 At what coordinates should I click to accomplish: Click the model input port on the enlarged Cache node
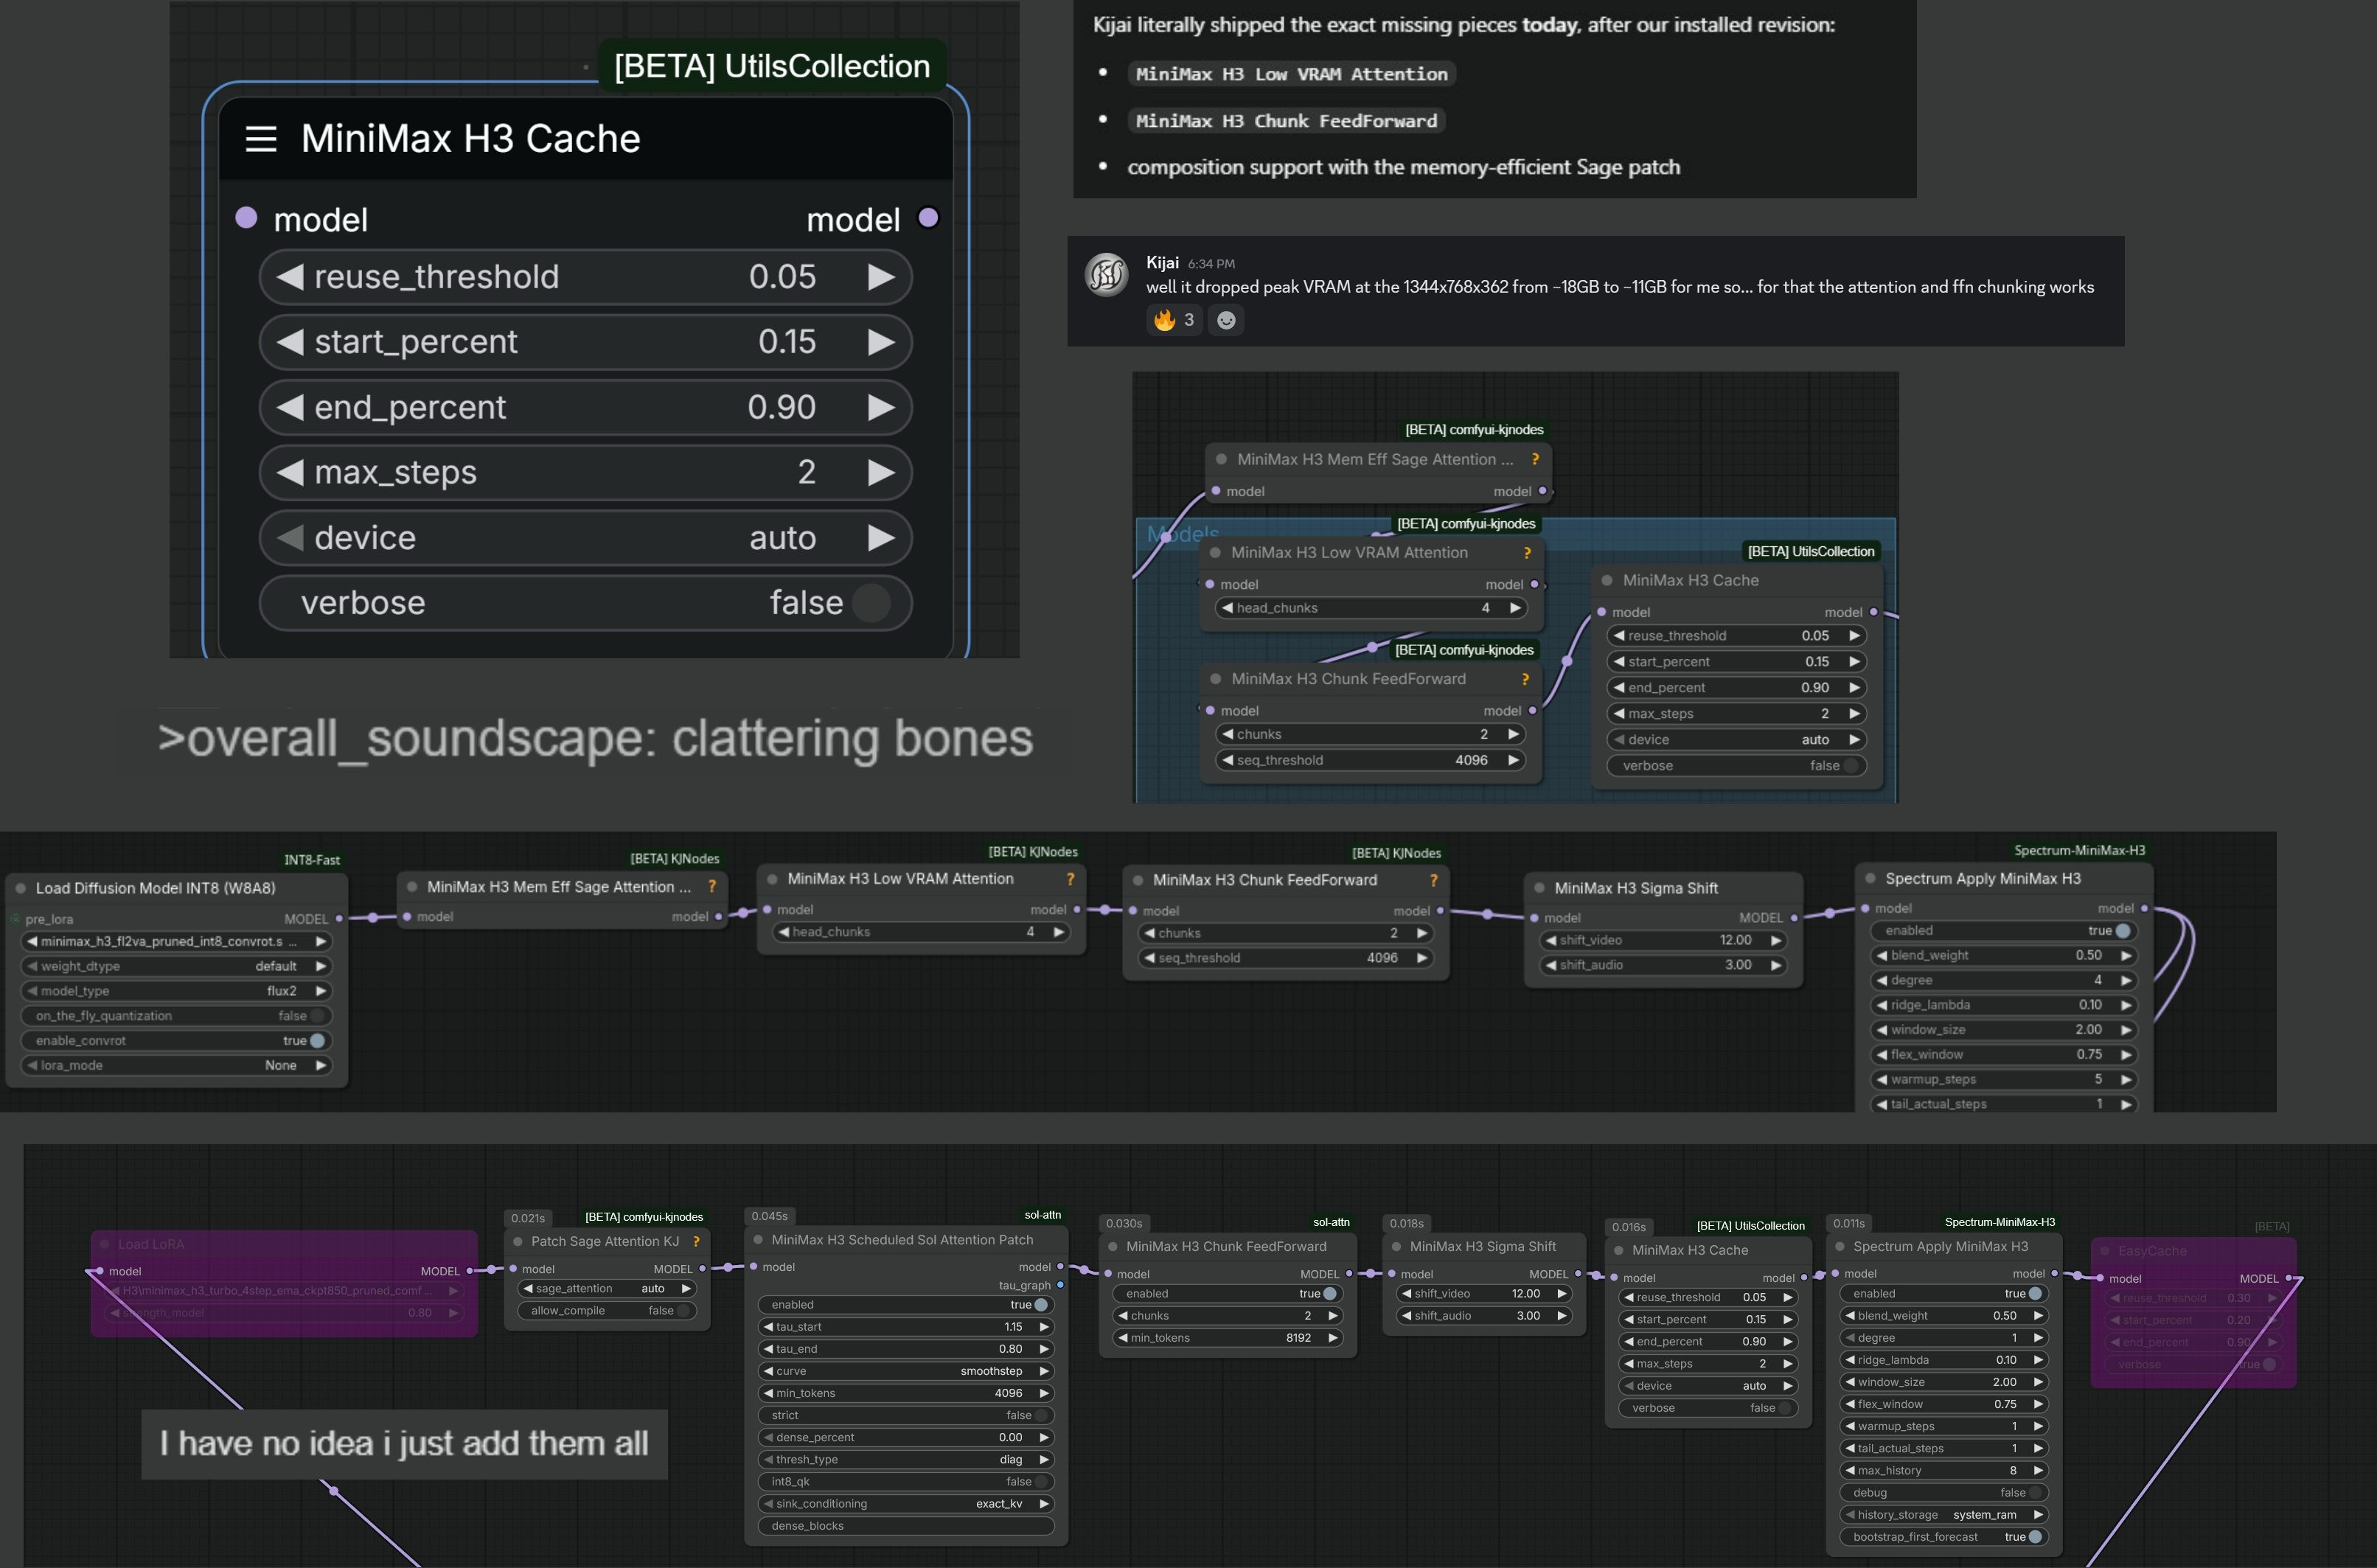tap(246, 218)
